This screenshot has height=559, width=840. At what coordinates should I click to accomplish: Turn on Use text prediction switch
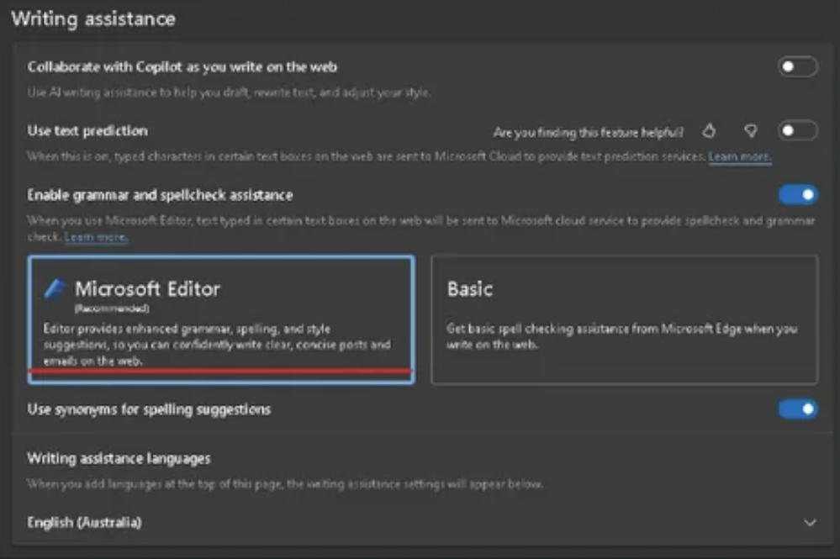point(798,130)
